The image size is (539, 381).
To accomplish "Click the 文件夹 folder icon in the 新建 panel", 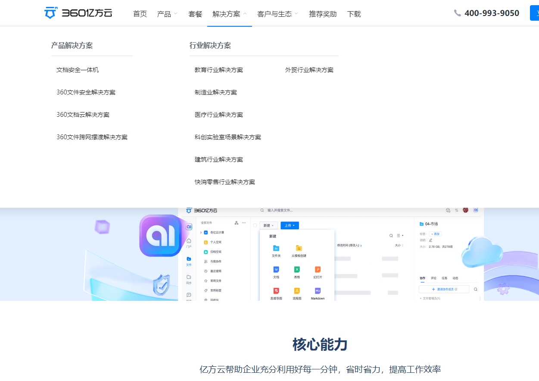I will coord(276,248).
